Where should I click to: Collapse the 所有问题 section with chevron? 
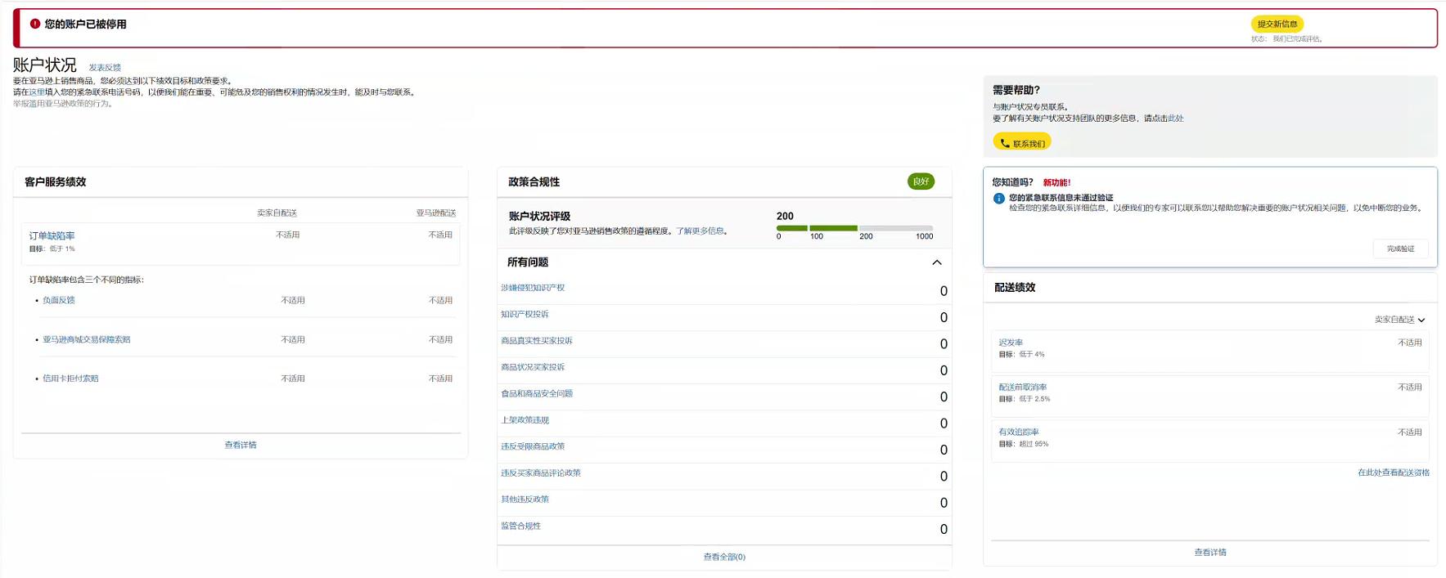click(936, 262)
